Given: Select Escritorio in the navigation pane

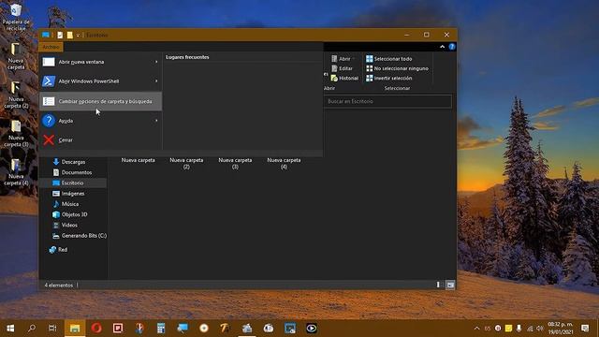Looking at the screenshot, I should pyautogui.click(x=73, y=183).
